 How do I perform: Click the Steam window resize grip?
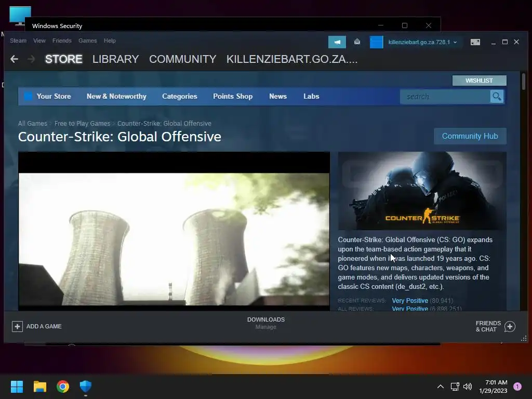click(524, 339)
